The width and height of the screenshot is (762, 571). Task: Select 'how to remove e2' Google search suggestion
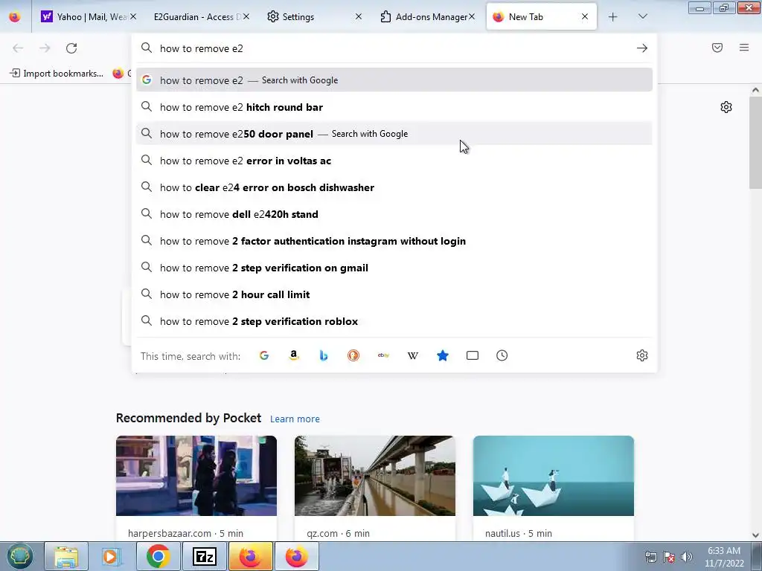394,80
